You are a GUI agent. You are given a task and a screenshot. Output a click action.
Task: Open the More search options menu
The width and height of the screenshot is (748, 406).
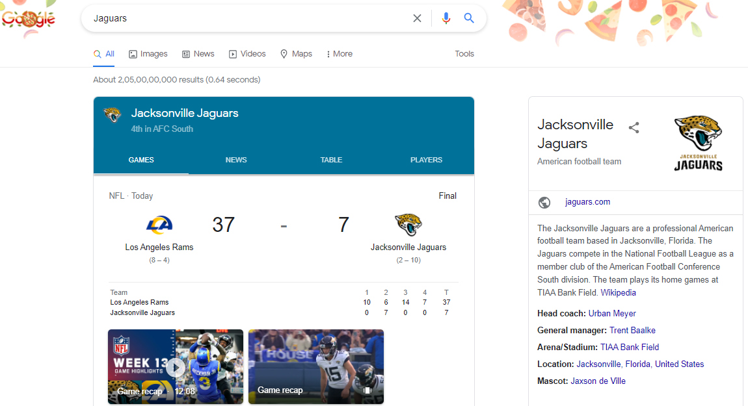click(x=340, y=54)
